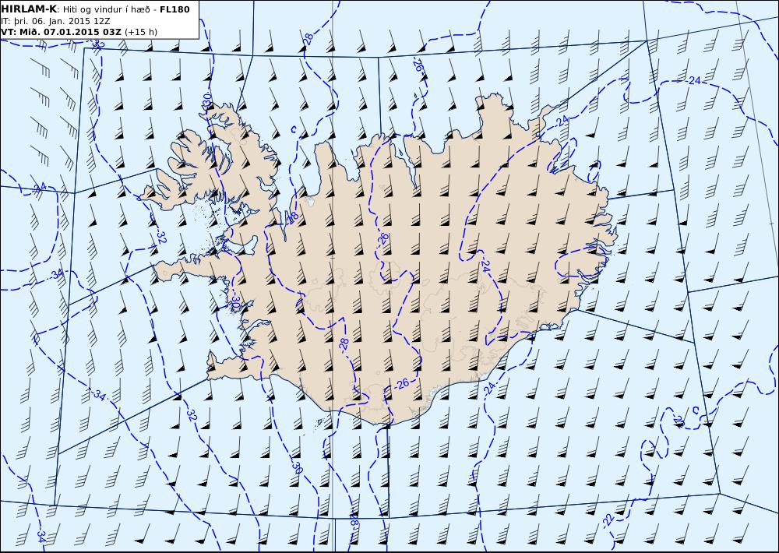The width and height of the screenshot is (779, 553).
Task: Click the title "HIRLAM-K: Hiti og vindur í hæð - FL180"
Action: [x=95, y=9]
